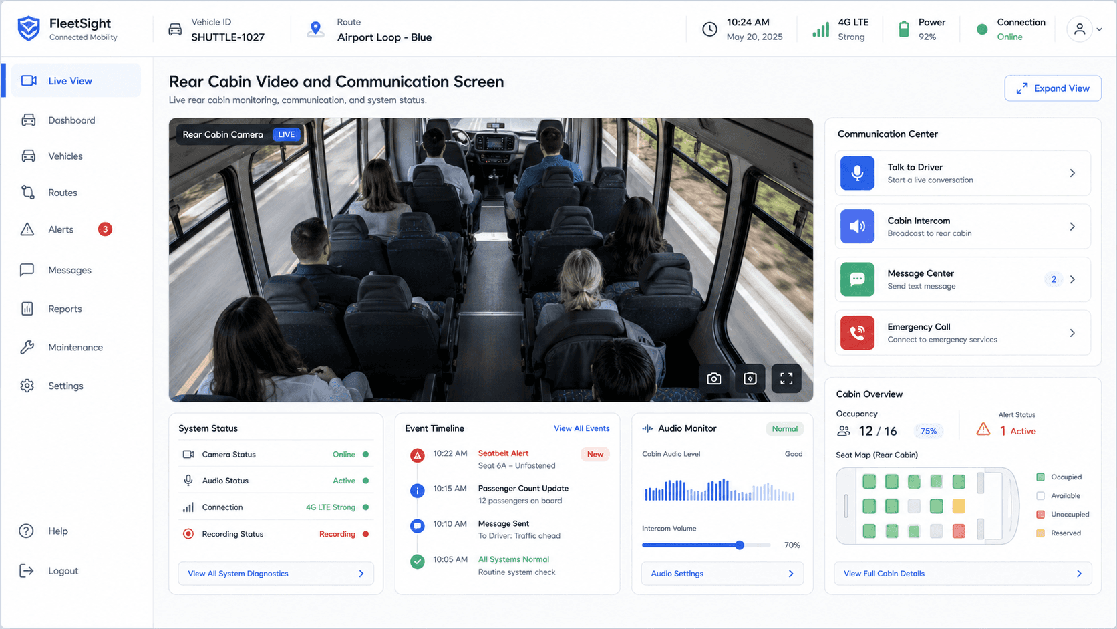Click the Message Center chat icon
The image size is (1117, 629).
(858, 279)
